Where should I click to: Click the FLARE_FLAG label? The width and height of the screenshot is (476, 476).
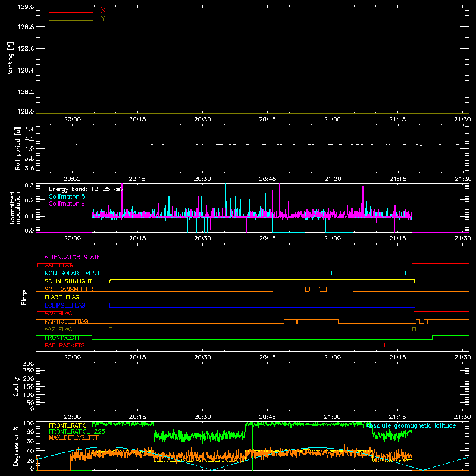coord(62,297)
